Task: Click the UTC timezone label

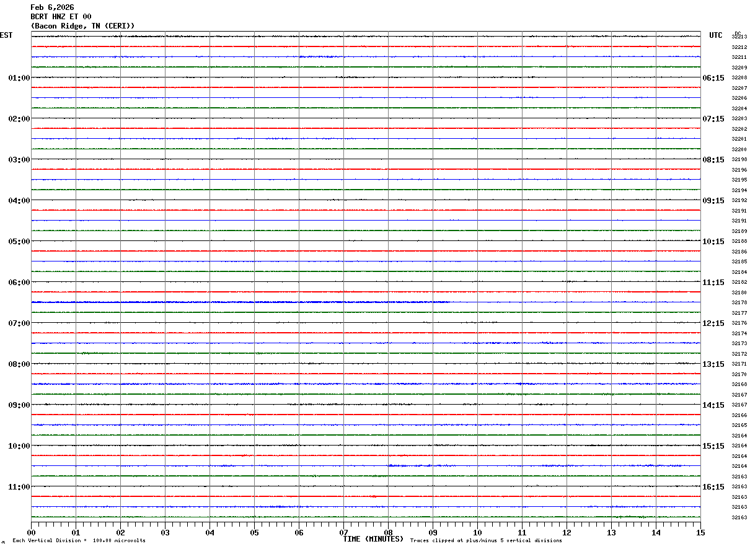Action: tap(716, 35)
